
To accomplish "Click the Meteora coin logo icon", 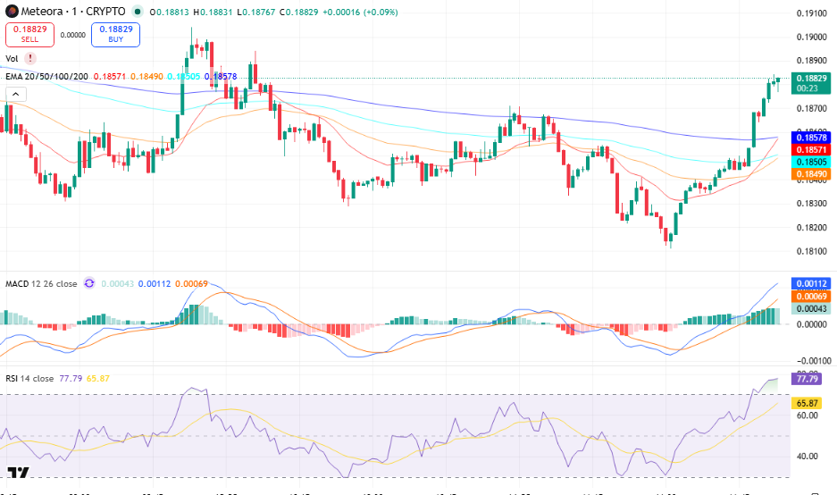I will coord(12,12).
